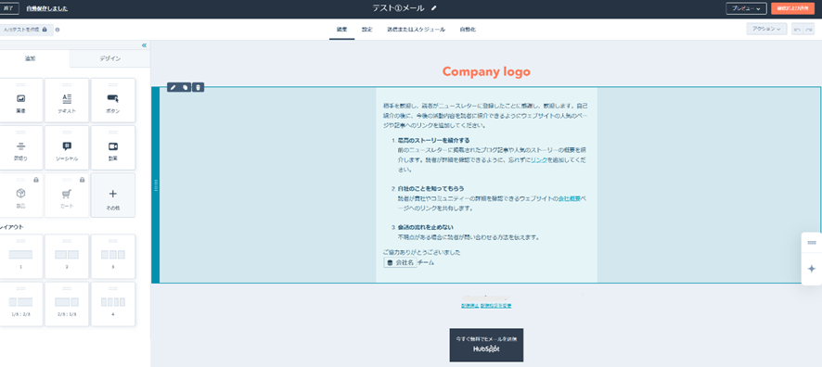Image resolution: width=822 pixels, height=367 pixels.
Task: Add an image module (画像)
Action: pos(21,100)
